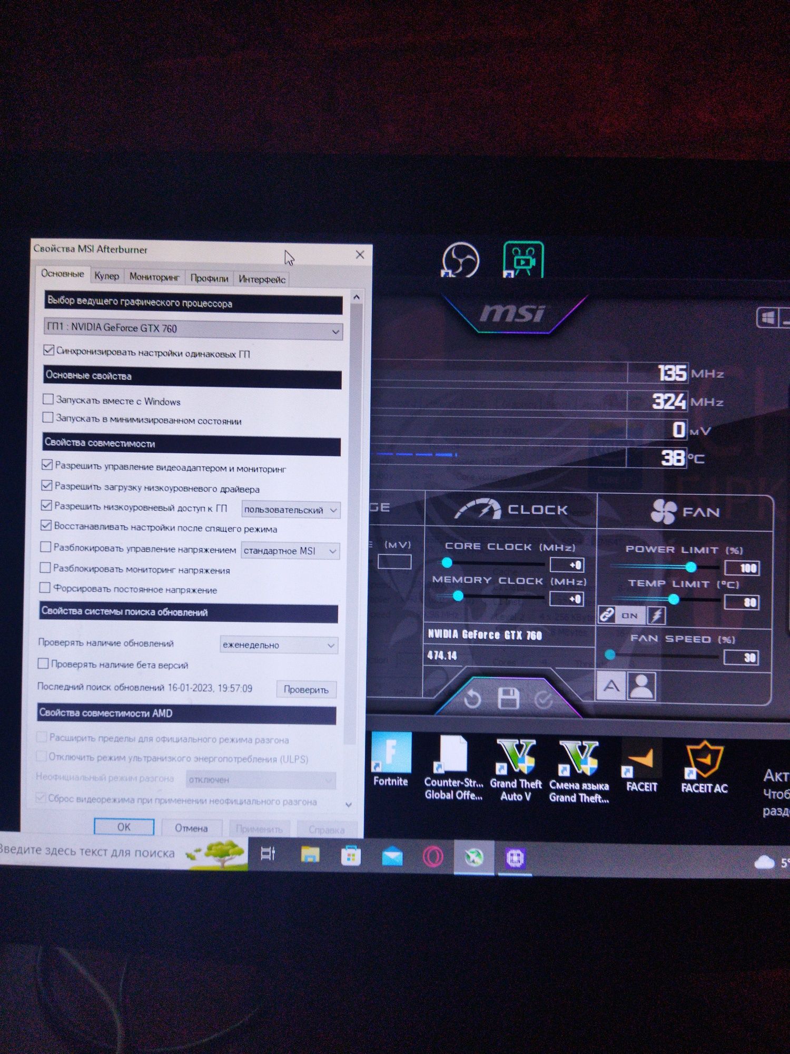The image size is (790, 1054).
Task: Click the lightning bolt priority icon
Action: pos(657,615)
